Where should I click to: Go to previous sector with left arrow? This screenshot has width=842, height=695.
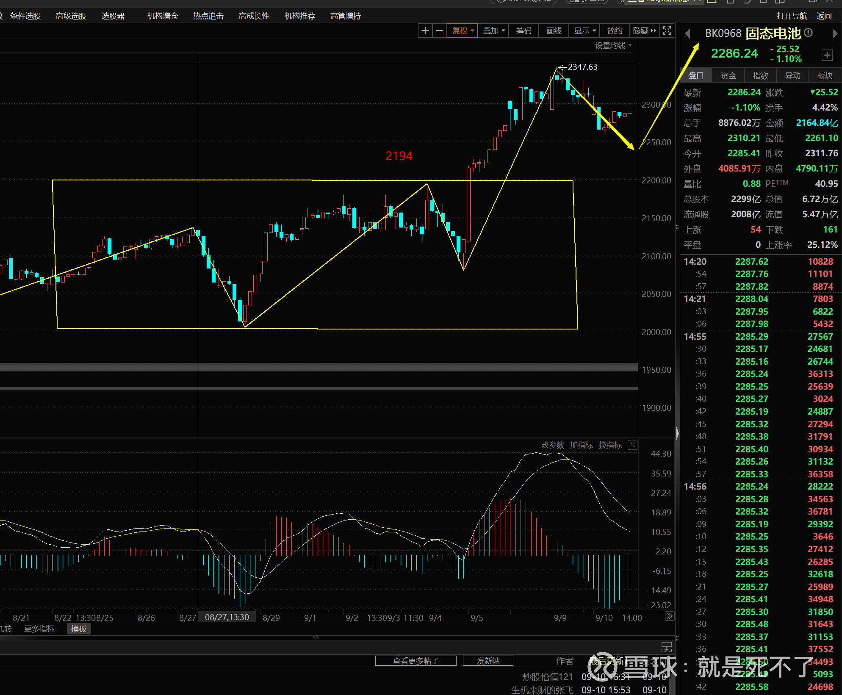click(687, 33)
